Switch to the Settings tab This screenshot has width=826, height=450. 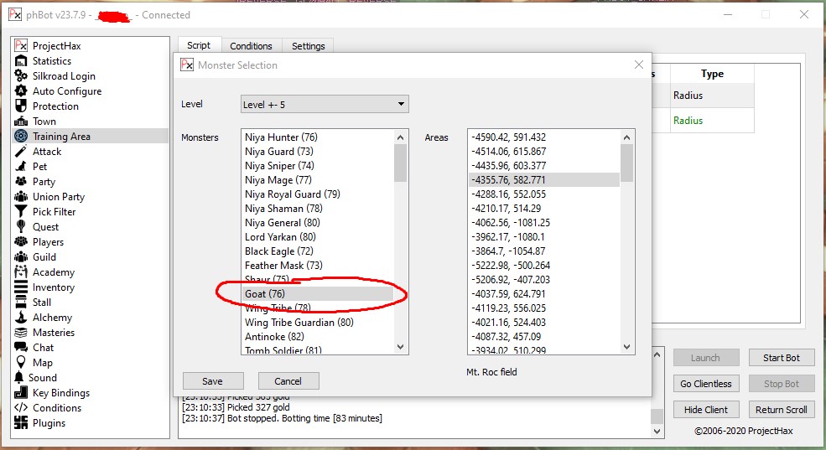(308, 46)
